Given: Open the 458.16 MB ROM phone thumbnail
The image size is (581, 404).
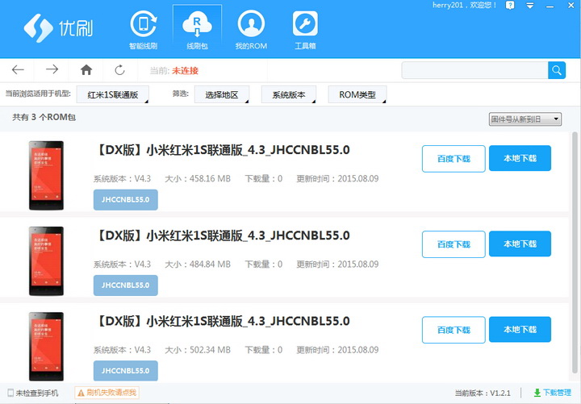Looking at the screenshot, I should (46, 176).
